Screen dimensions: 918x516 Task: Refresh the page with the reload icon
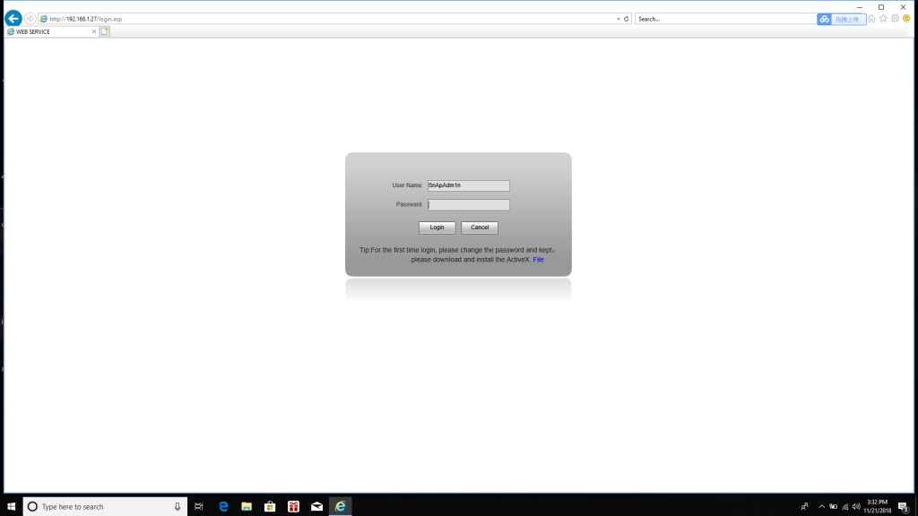pos(626,19)
